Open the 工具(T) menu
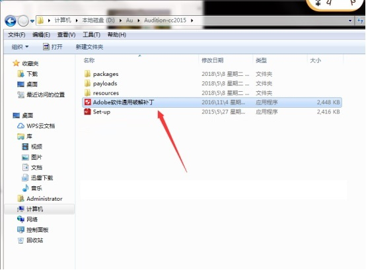The height and width of the screenshot is (280, 366). [91, 35]
